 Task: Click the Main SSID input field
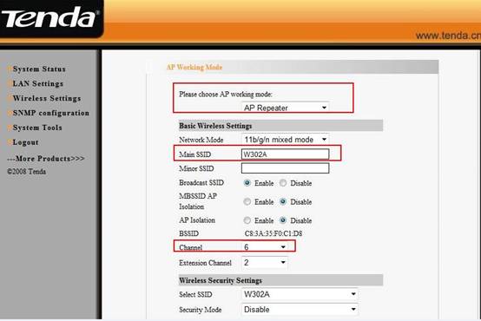[x=285, y=154]
